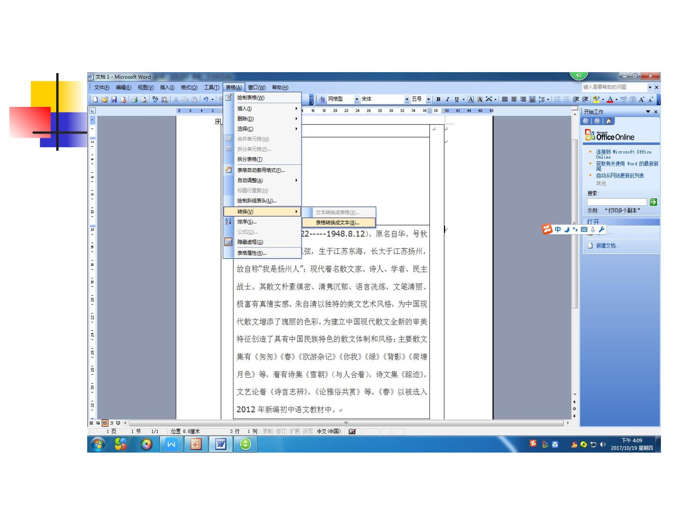Close the 开始工作 task pane
Viewport: 675px width, 506px height.
click(x=656, y=112)
